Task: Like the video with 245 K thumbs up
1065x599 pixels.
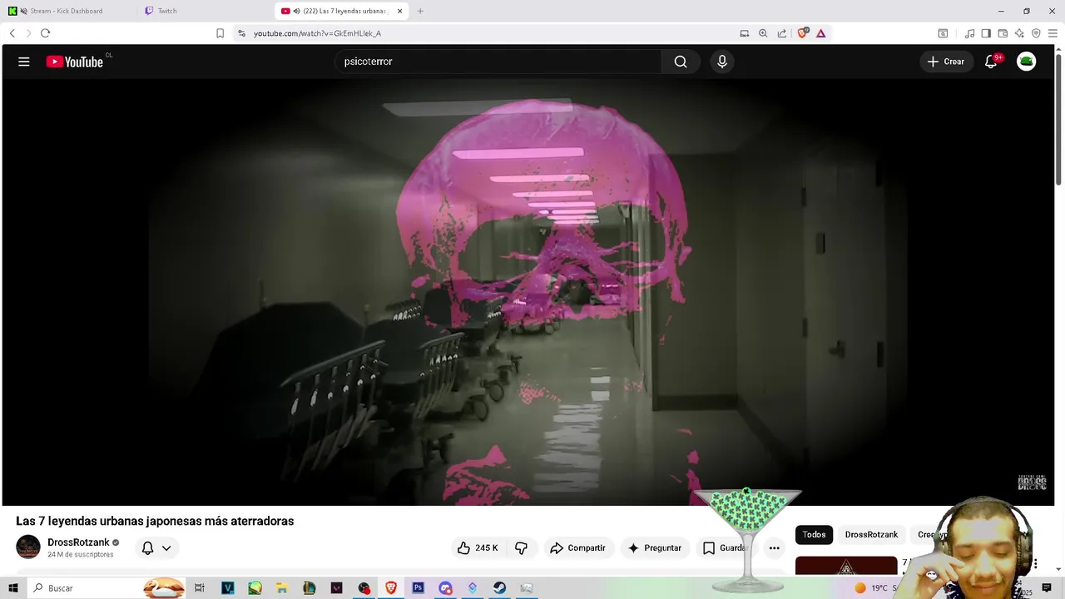Action: [x=478, y=548]
